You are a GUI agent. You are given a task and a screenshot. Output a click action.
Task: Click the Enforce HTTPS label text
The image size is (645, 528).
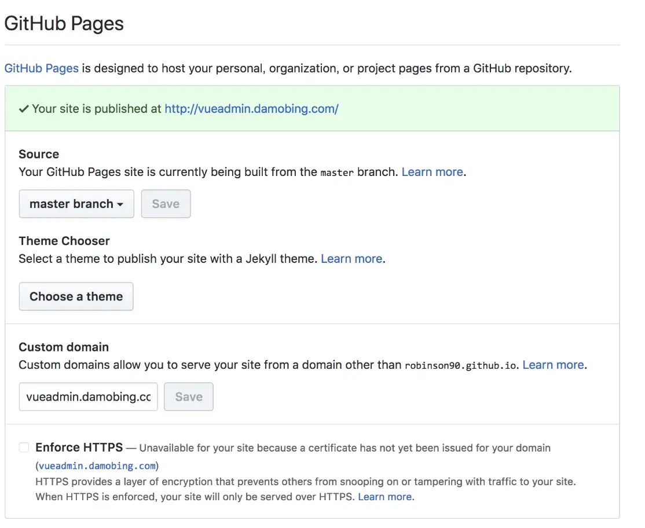(x=79, y=448)
